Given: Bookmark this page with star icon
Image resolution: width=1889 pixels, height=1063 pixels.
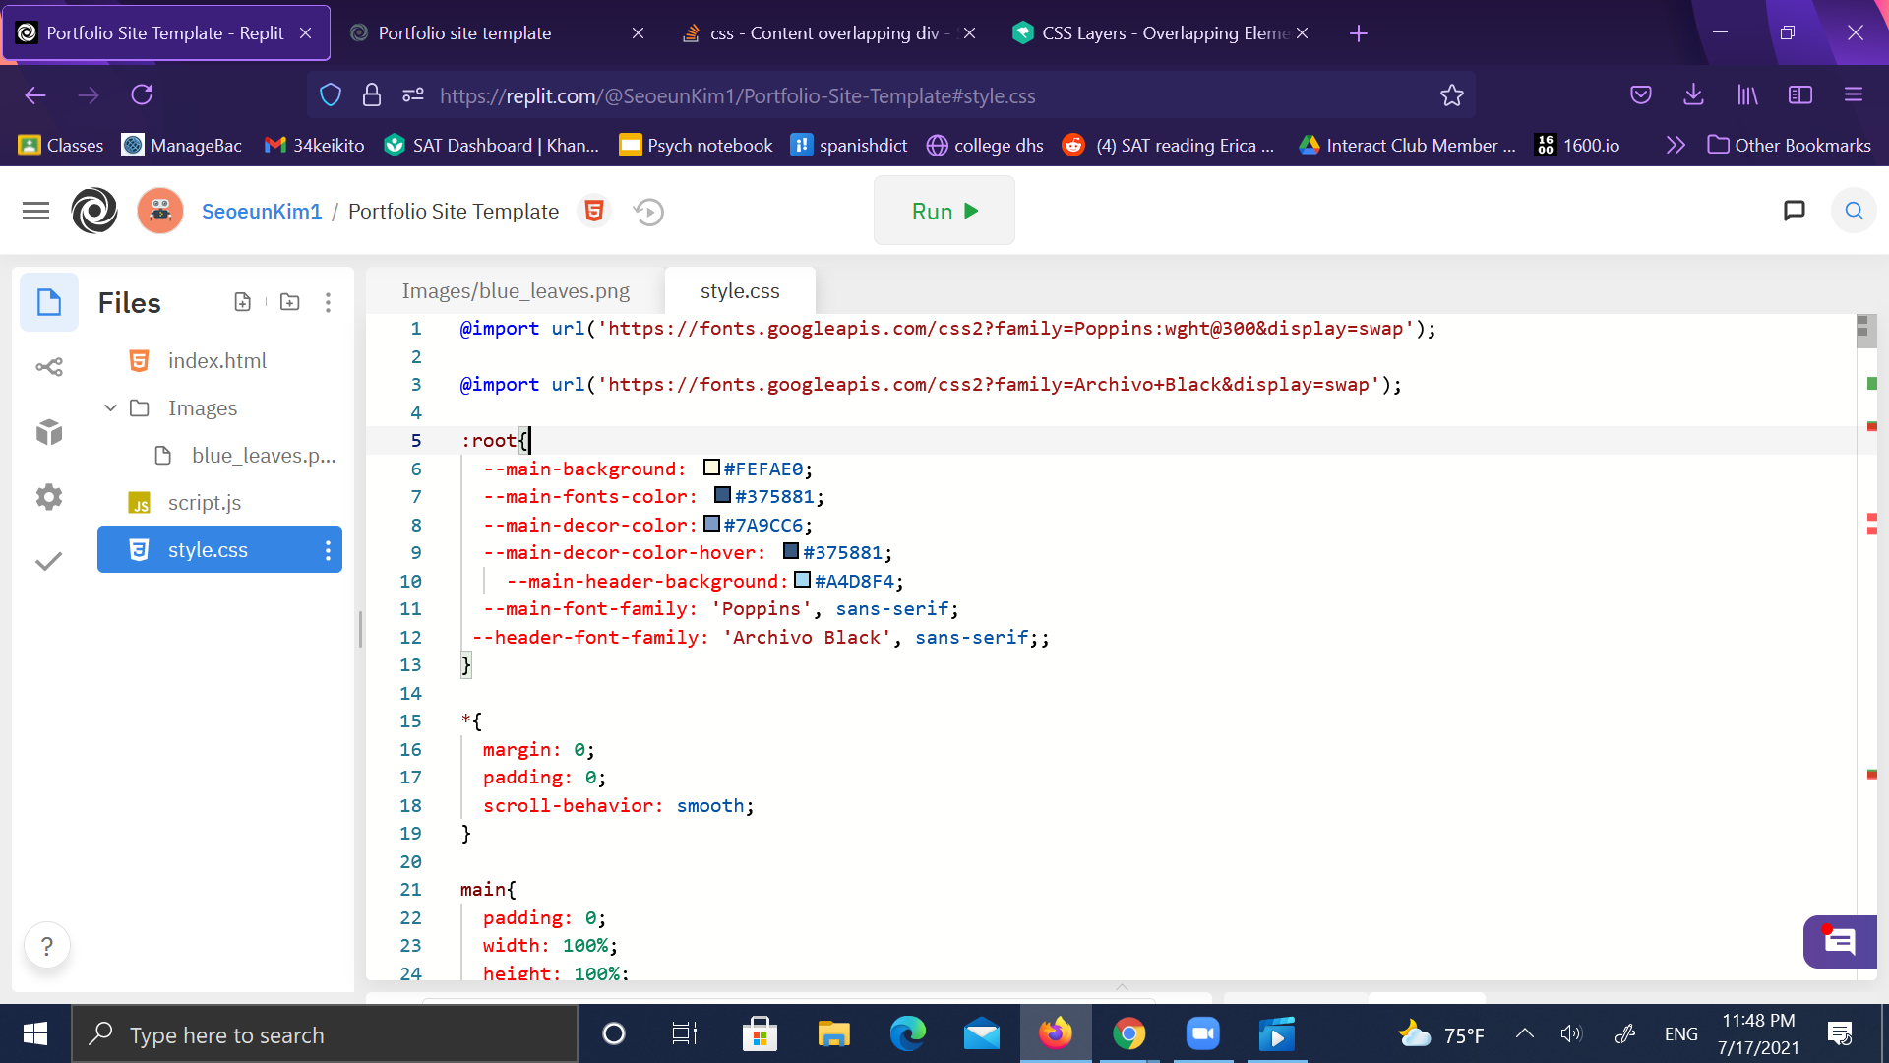Looking at the screenshot, I should click(x=1451, y=95).
